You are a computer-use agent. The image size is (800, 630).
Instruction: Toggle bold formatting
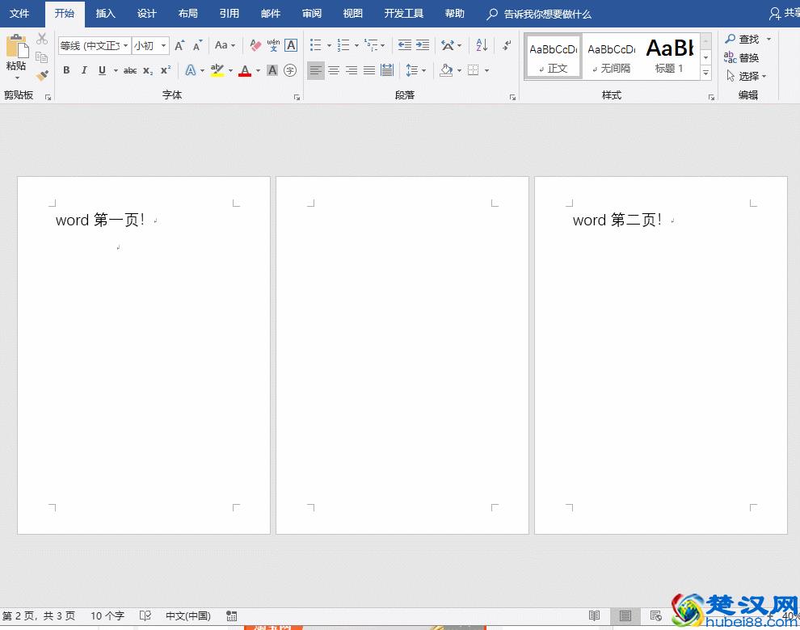(x=66, y=71)
